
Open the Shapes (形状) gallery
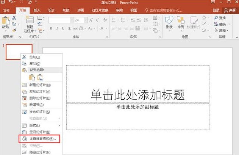pyautogui.click(x=169, y=22)
